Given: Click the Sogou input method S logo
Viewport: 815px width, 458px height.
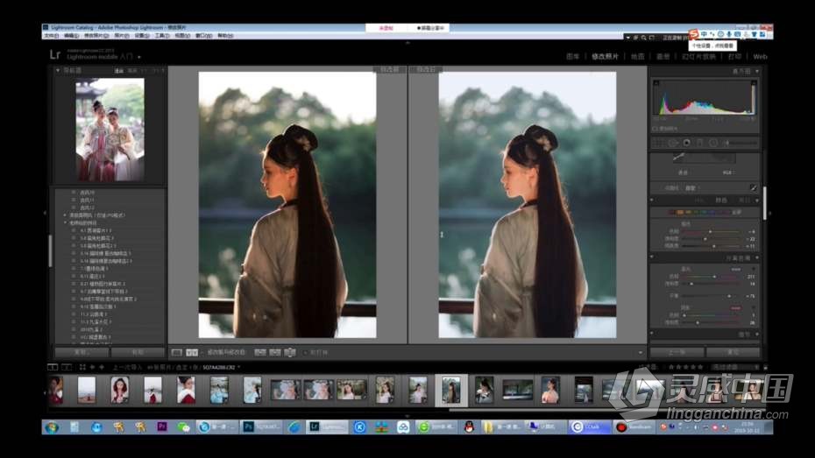Looking at the screenshot, I should pyautogui.click(x=693, y=34).
